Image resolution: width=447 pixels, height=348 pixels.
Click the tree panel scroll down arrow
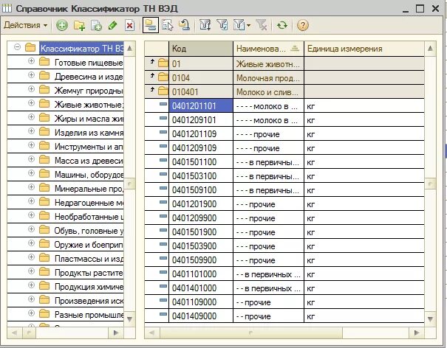(130, 319)
